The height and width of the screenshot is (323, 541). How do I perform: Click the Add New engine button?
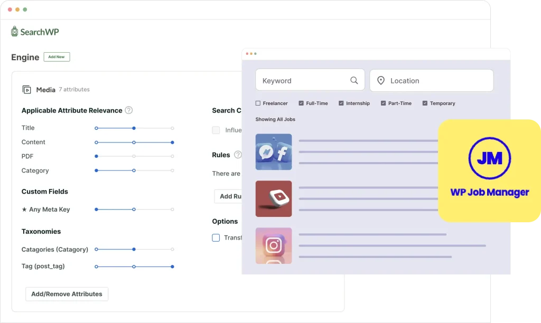[x=57, y=57]
